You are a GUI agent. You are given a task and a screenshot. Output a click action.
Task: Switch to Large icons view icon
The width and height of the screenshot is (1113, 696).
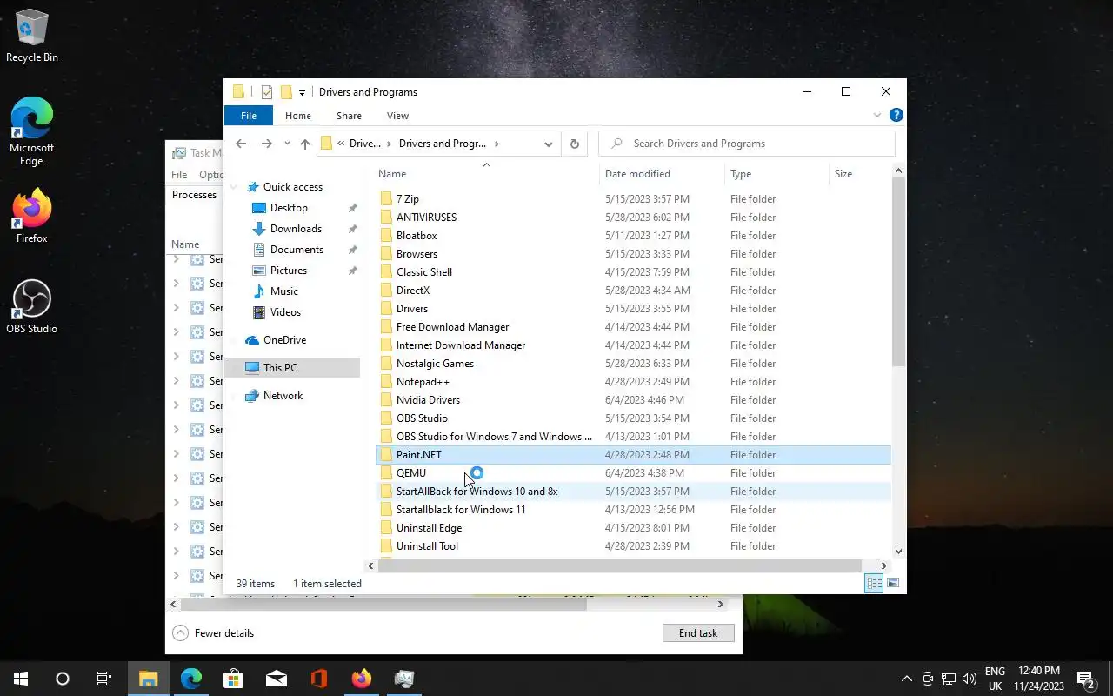[893, 584]
